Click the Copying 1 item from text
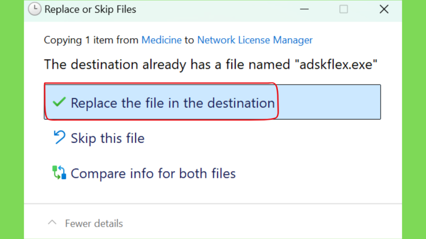The height and width of the screenshot is (239, 426). [91, 40]
